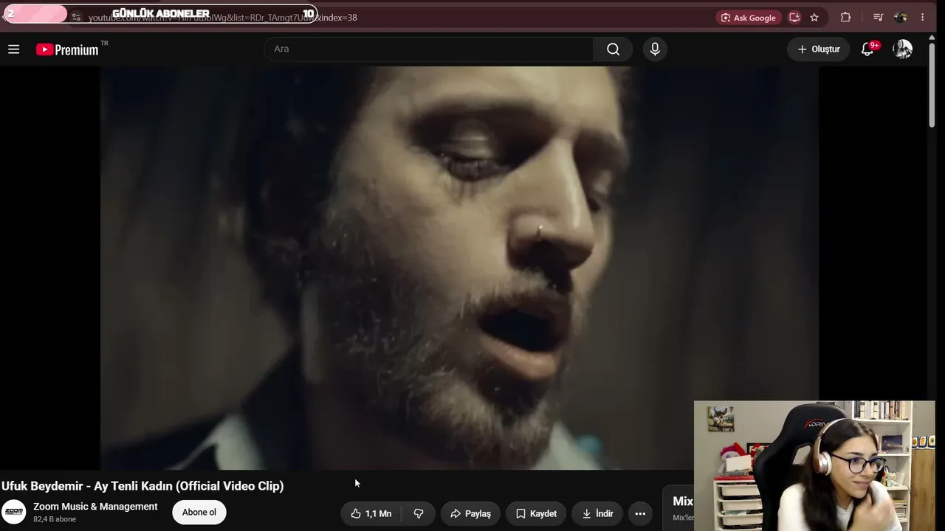Image resolution: width=945 pixels, height=531 pixels.
Task: Subscribe with the Abone ol button
Action: pyautogui.click(x=199, y=513)
